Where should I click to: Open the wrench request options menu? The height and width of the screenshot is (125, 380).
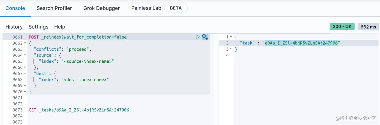(205, 37)
